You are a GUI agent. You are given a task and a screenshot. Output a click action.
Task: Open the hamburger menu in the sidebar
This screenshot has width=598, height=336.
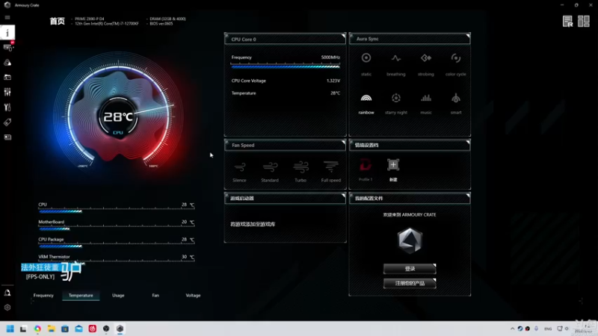7,17
